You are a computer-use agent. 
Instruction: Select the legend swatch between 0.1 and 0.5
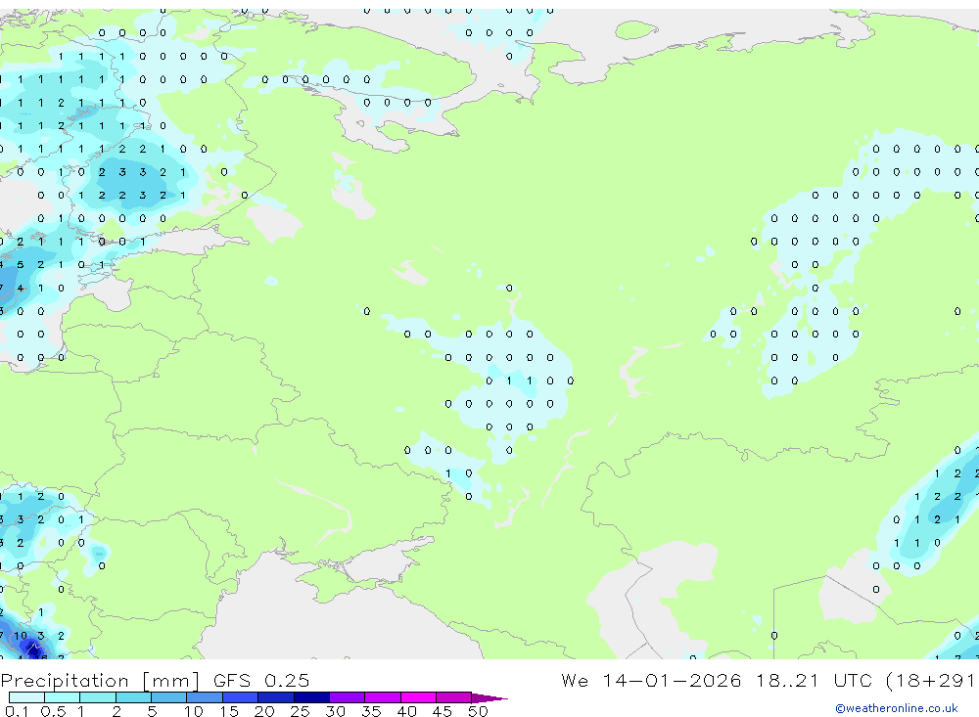pyautogui.click(x=26, y=697)
